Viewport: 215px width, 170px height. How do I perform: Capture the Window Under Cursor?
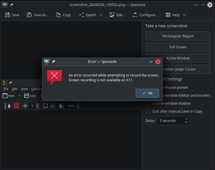186,69
